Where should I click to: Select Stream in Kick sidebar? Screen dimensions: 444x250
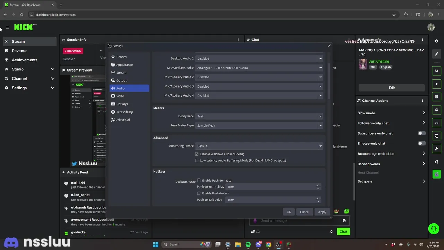[x=29, y=41]
